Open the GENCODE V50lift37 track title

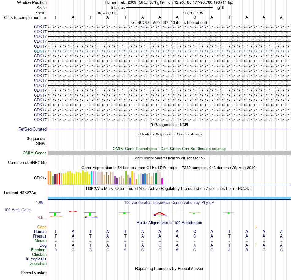(x=169, y=22)
